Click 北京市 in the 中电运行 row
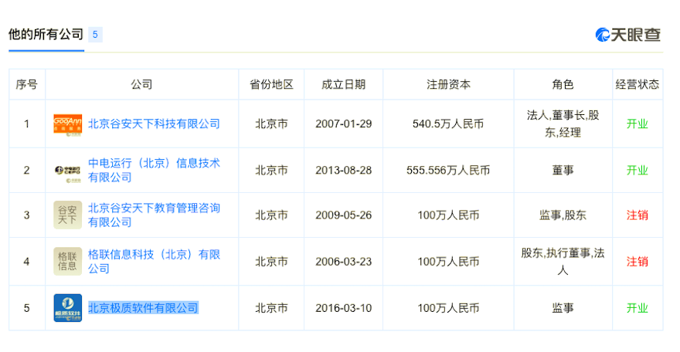This screenshot has width=680, height=352. 271,170
